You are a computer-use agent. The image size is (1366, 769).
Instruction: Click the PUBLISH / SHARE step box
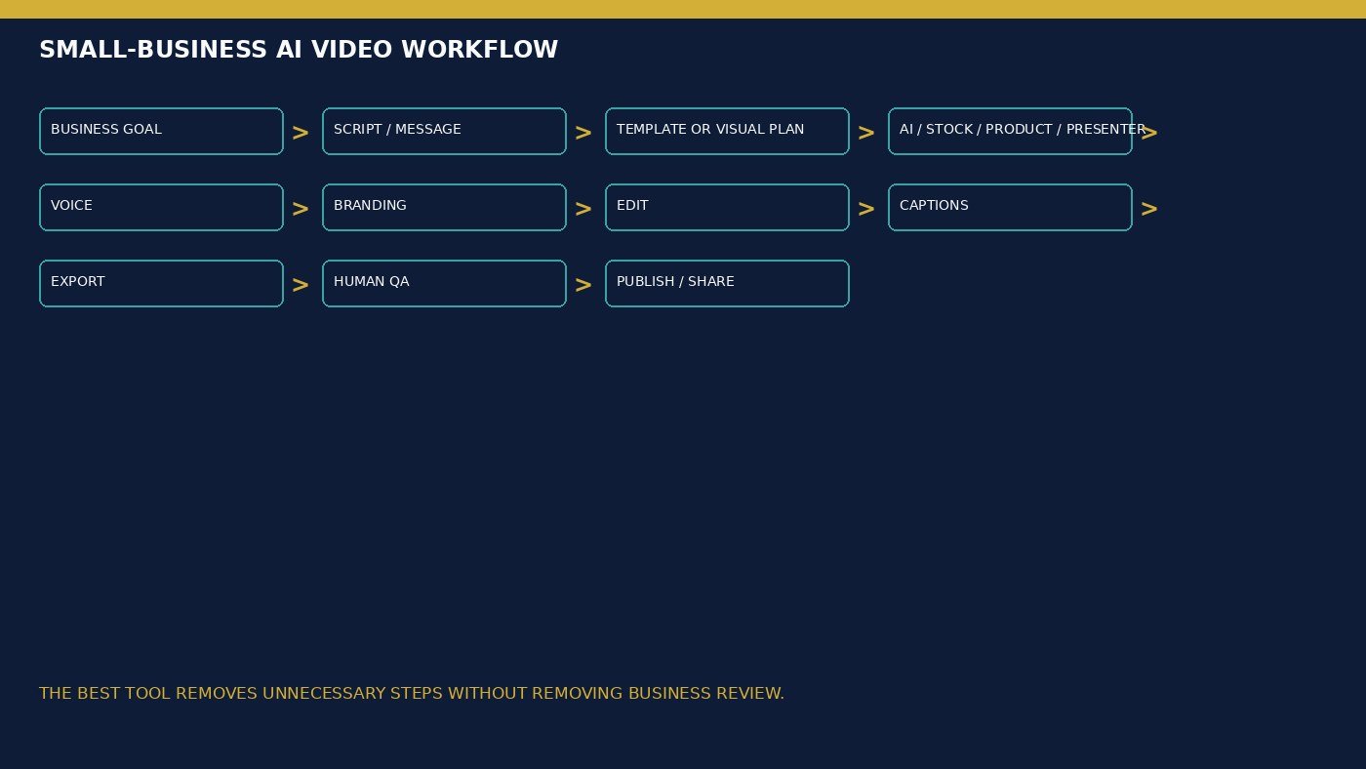(x=727, y=283)
